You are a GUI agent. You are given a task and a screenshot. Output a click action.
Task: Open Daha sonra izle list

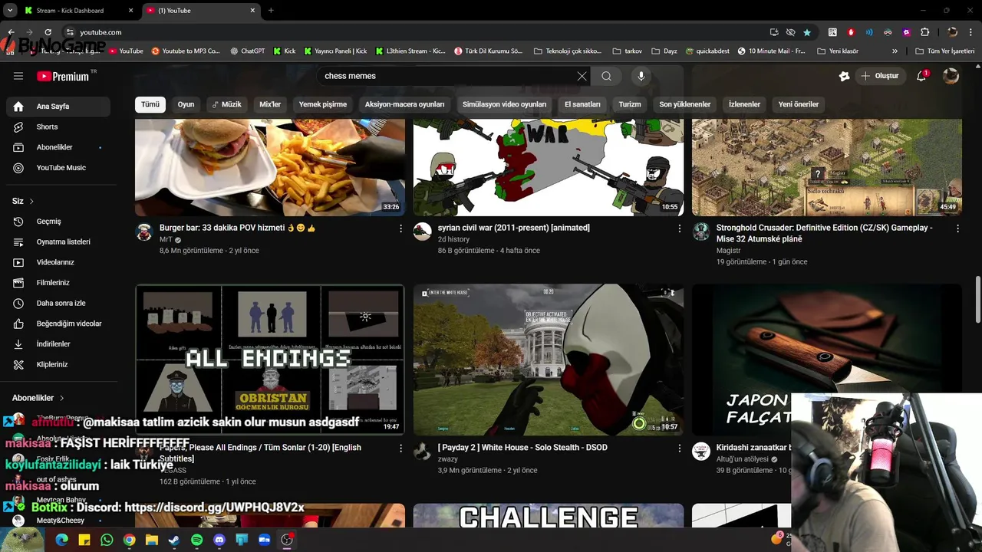click(58, 303)
